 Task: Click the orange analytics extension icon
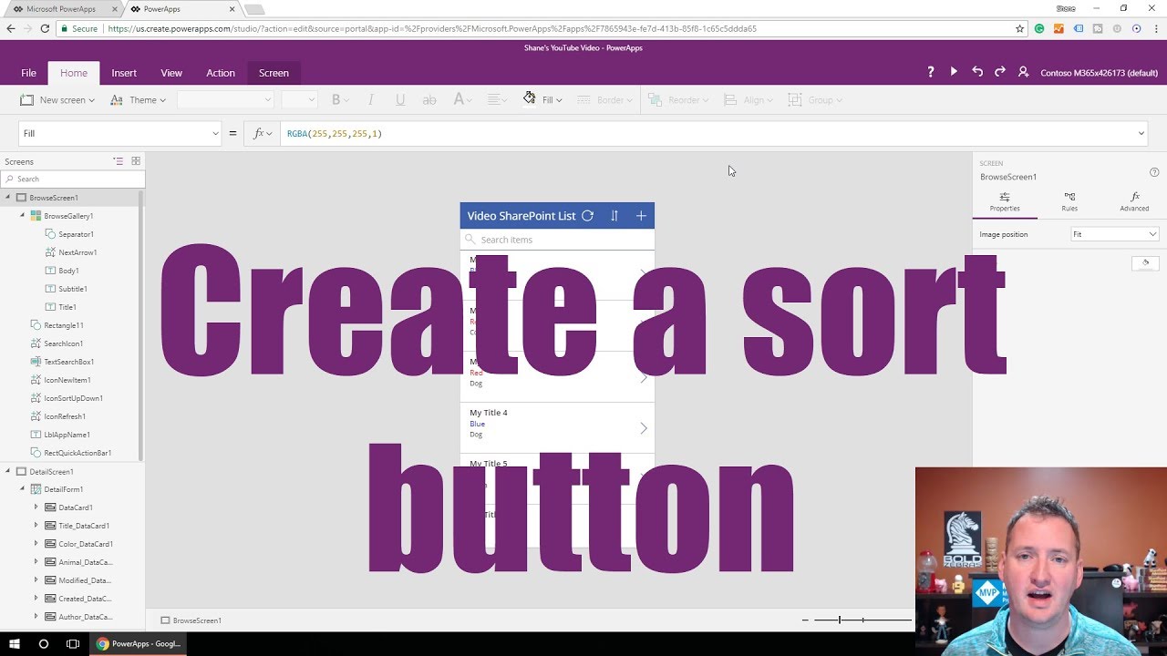(x=1059, y=28)
